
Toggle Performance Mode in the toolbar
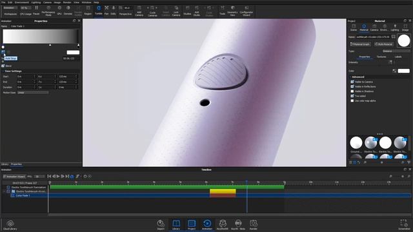[48, 10]
